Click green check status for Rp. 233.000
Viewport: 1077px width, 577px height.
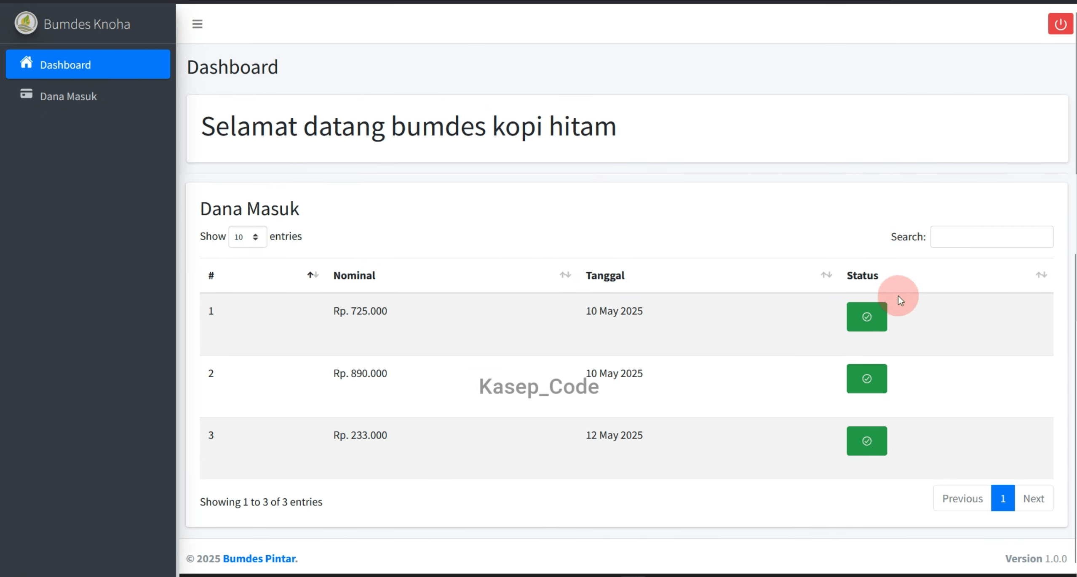point(866,441)
